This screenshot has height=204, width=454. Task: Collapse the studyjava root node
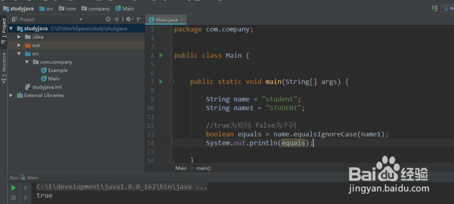pyautogui.click(x=11, y=29)
